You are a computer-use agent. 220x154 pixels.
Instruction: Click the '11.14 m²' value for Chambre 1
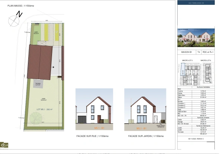coord(203,103)
